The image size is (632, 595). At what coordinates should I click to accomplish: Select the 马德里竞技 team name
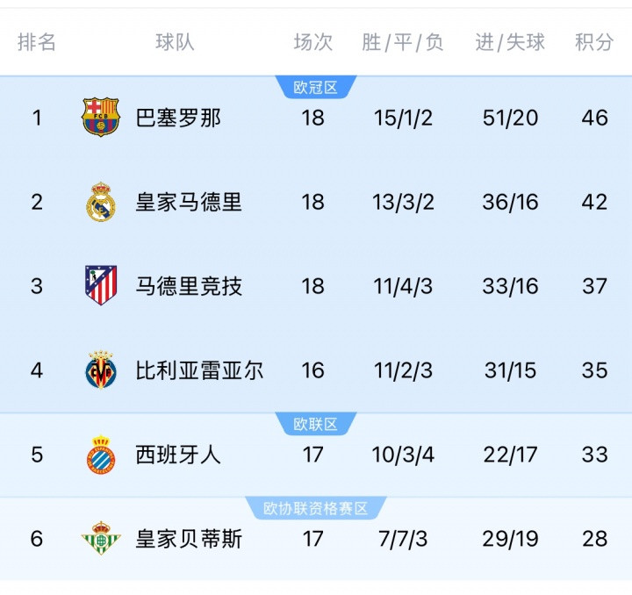pos(189,286)
